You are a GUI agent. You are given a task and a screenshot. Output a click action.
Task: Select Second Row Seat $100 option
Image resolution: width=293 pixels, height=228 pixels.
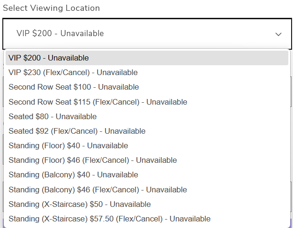pos(147,87)
